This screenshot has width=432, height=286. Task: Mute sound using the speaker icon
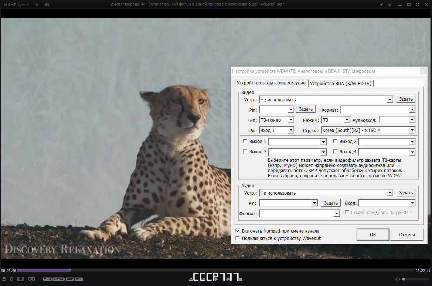coord(397,279)
